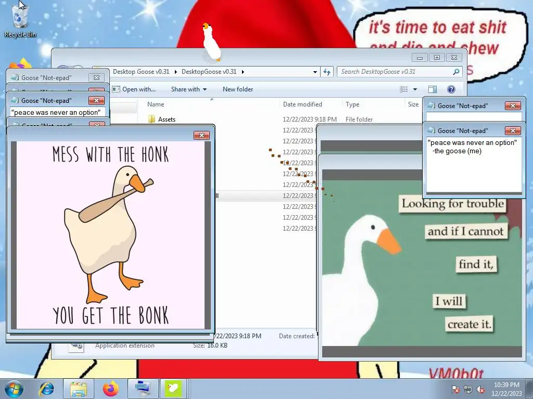
Task: Close left Not-epad showing peace quote
Action: coord(96,100)
